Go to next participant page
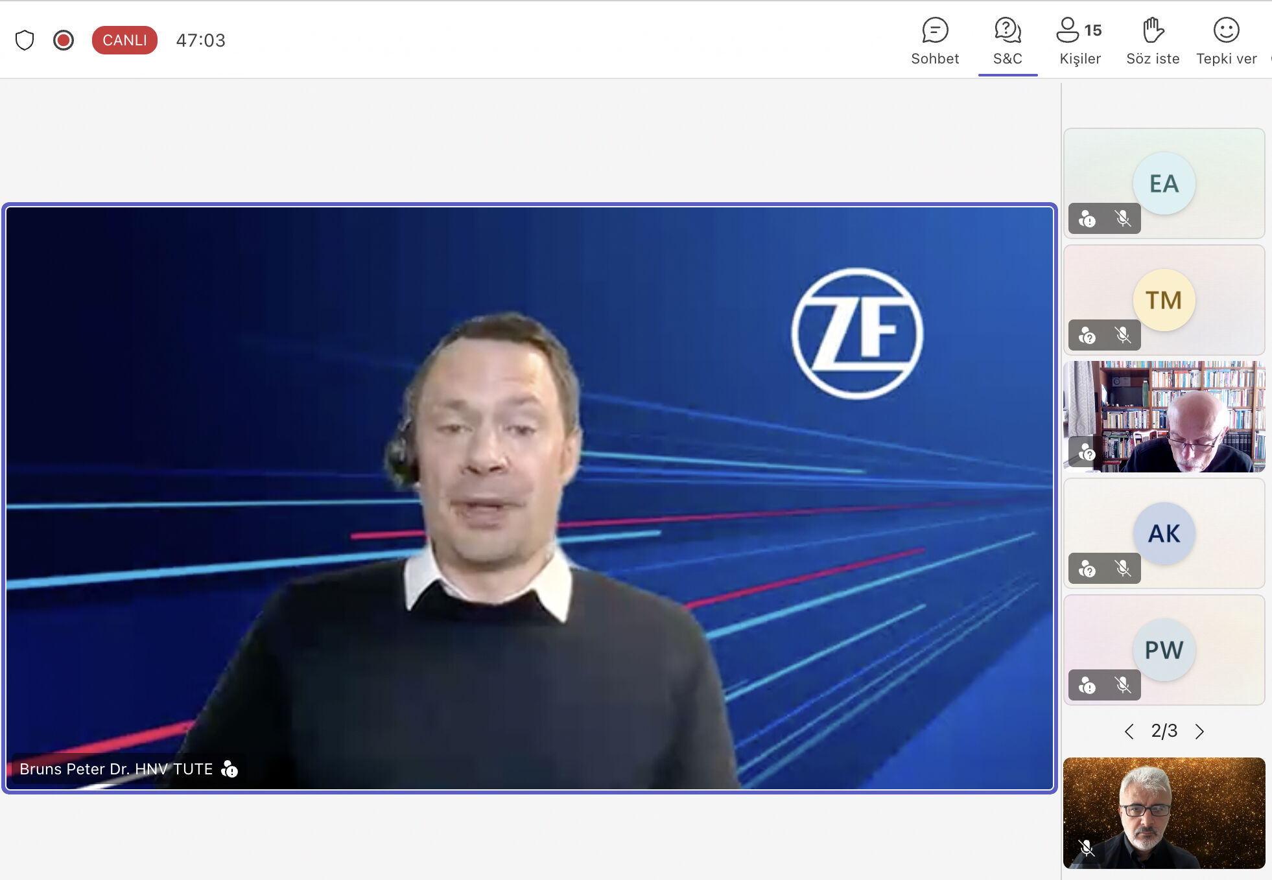Image resolution: width=1272 pixels, height=880 pixels. click(1199, 732)
